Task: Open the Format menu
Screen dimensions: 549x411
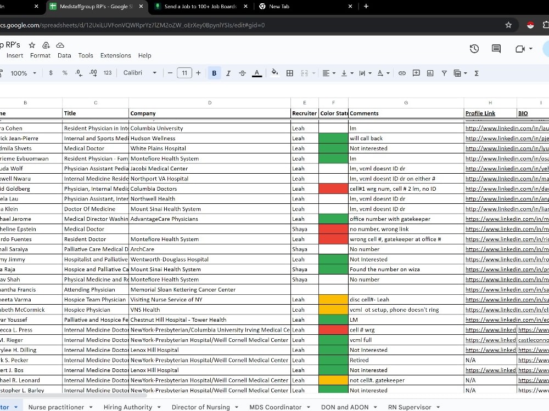Action: (40, 55)
